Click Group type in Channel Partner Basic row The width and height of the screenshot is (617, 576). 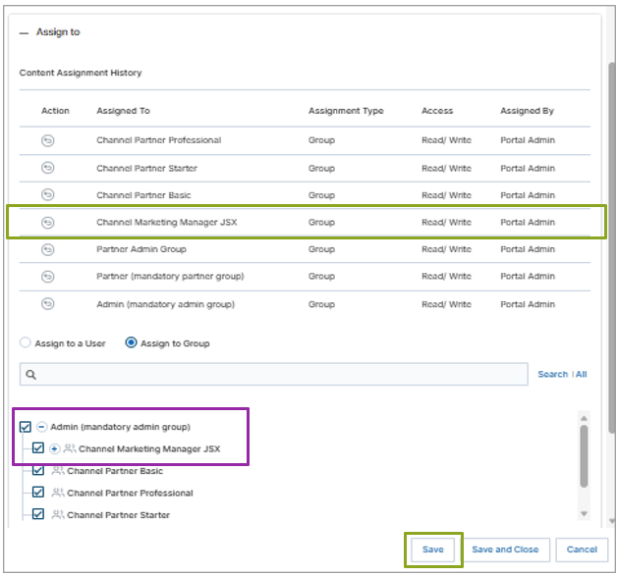pyautogui.click(x=321, y=195)
